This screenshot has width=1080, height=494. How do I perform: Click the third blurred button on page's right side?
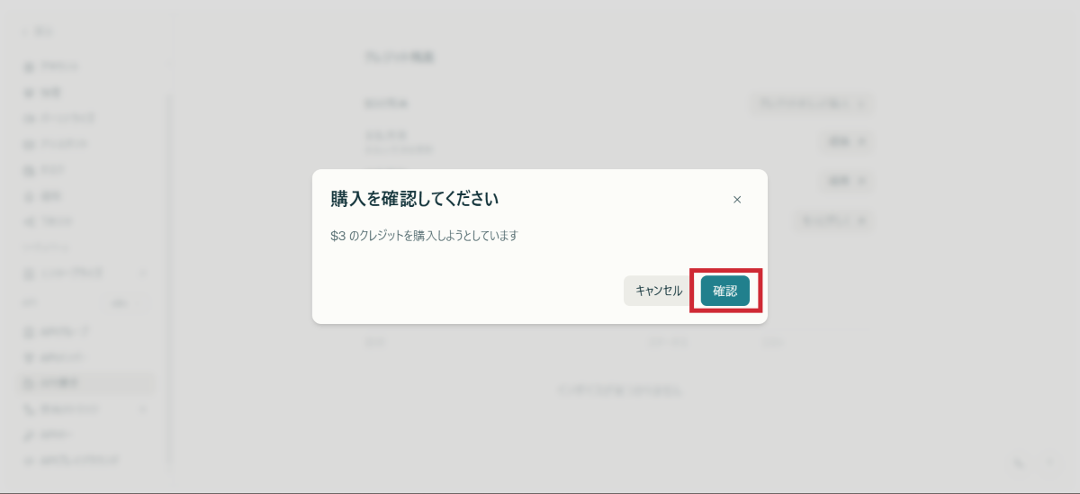tap(847, 181)
